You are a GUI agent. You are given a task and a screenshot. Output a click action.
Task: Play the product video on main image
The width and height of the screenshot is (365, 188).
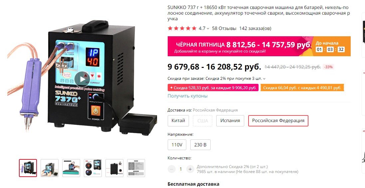82,79
